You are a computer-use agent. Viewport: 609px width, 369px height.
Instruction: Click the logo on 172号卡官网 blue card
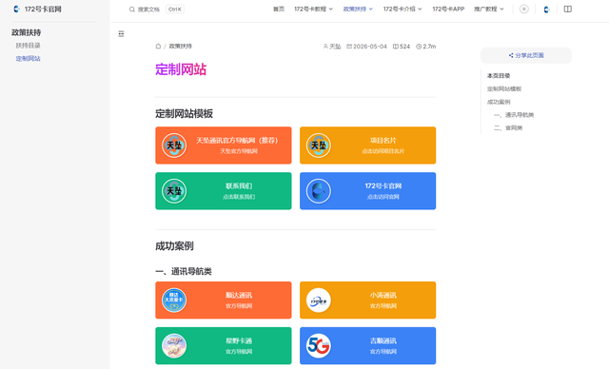point(319,191)
